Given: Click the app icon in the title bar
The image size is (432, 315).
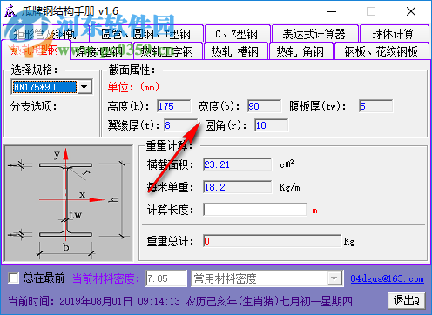Looking at the screenshot, I should point(10,11).
